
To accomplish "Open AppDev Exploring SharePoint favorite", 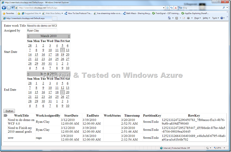I will (195, 13).
